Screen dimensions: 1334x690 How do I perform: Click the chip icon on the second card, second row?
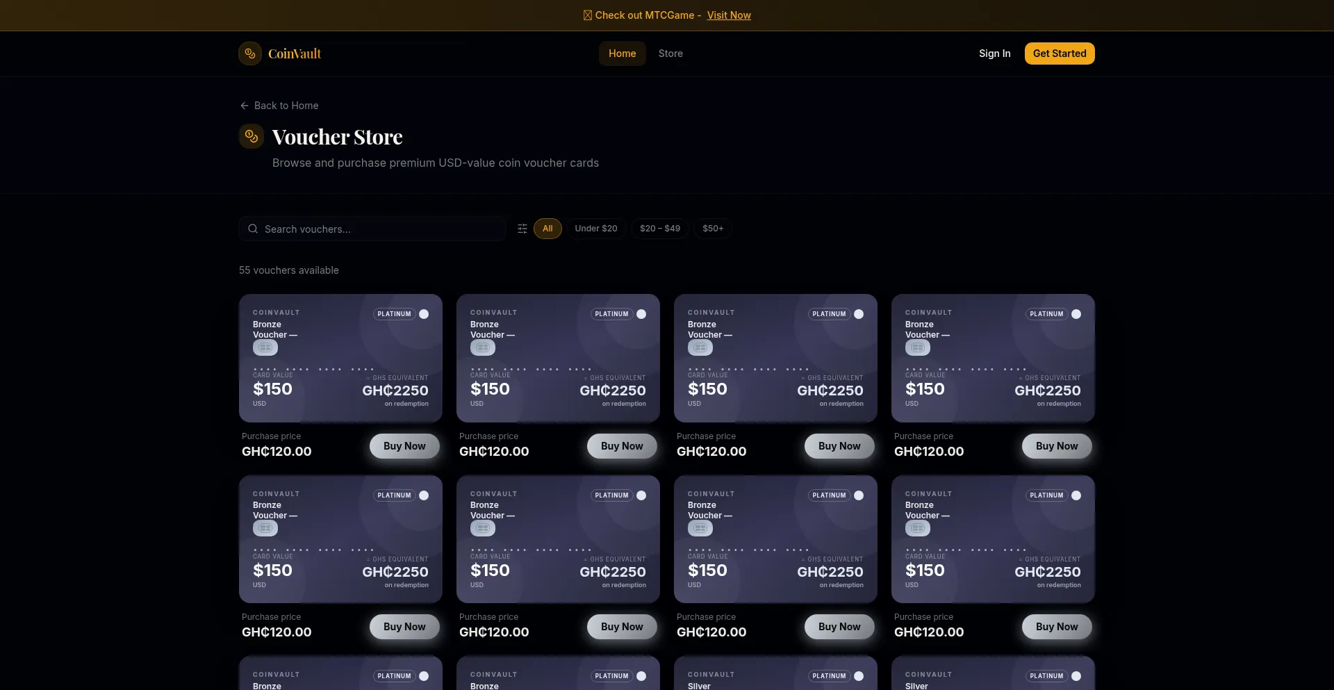[x=483, y=528]
